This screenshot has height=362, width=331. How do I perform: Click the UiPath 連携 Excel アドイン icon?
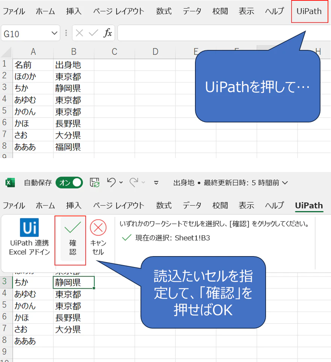coord(29,228)
